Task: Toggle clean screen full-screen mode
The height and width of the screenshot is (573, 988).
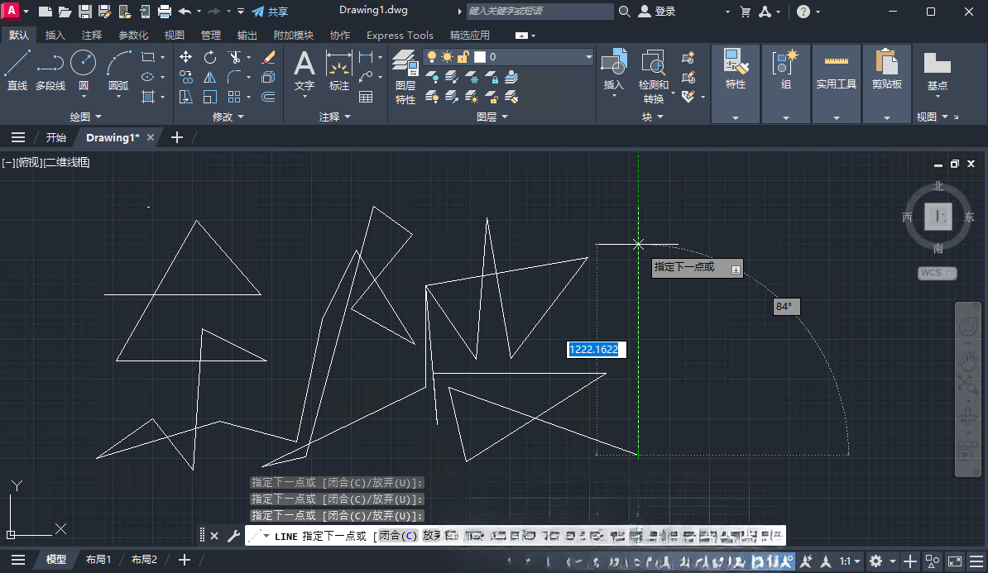Action: tap(955, 561)
